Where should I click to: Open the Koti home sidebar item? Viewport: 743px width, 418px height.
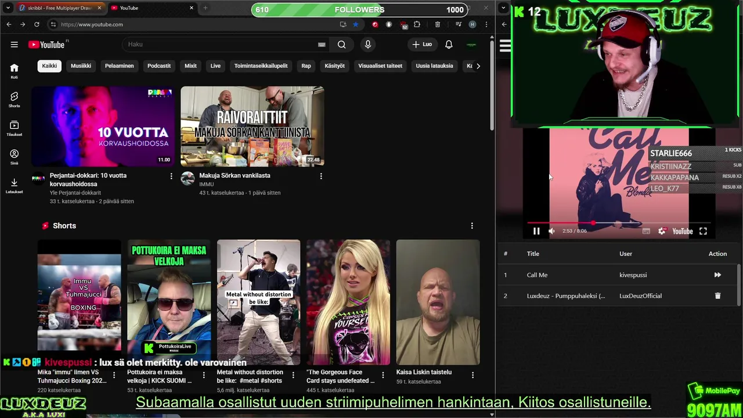14,71
